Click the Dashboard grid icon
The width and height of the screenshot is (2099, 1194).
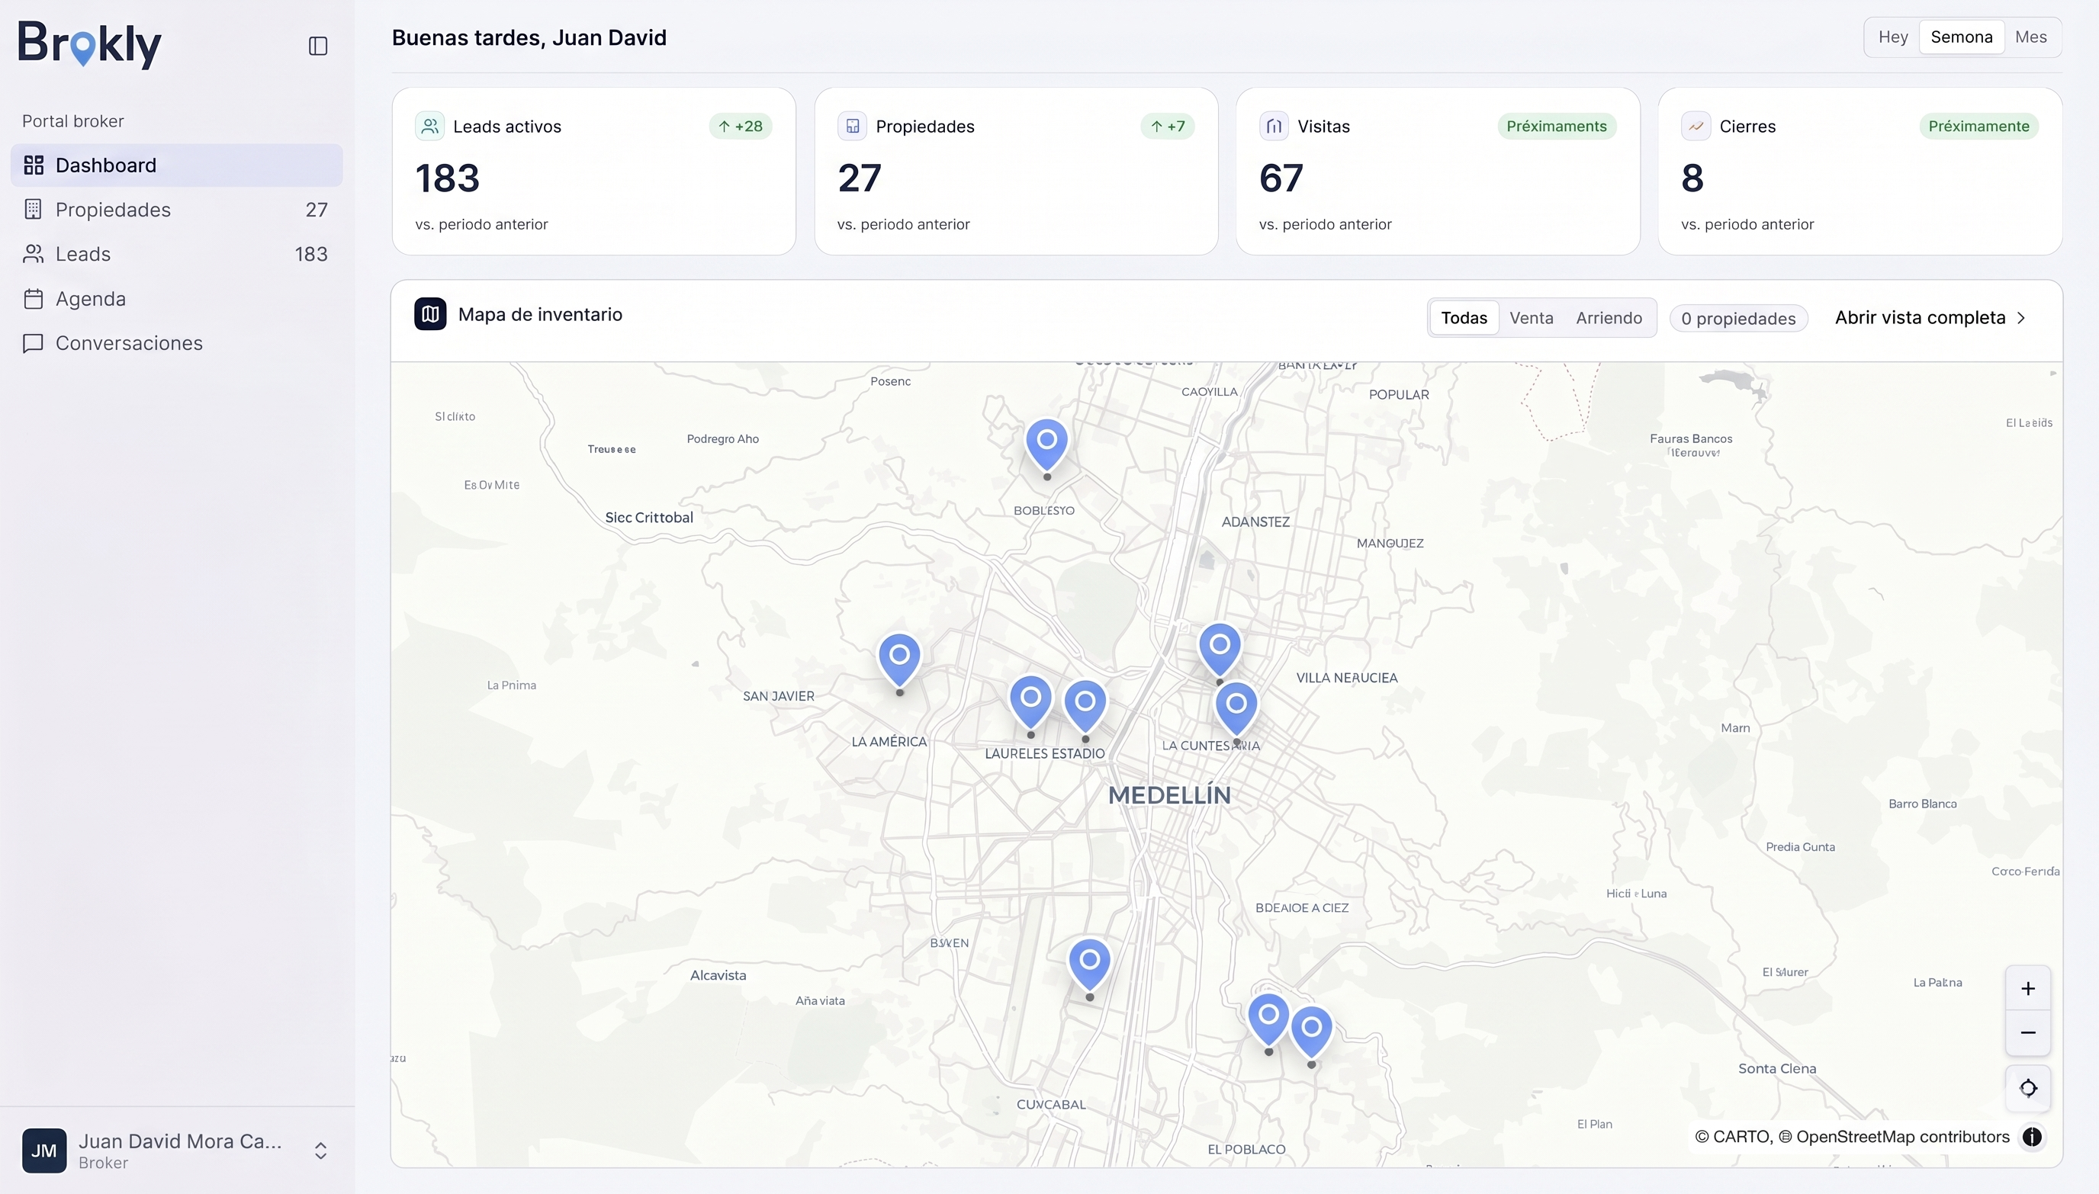pyautogui.click(x=34, y=165)
